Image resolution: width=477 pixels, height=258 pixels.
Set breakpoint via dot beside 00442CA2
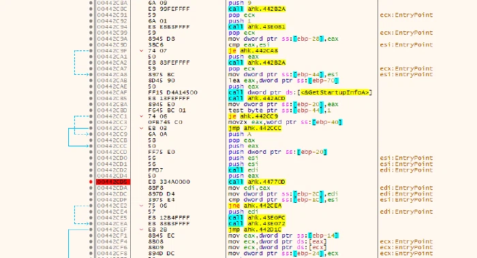click(91, 63)
